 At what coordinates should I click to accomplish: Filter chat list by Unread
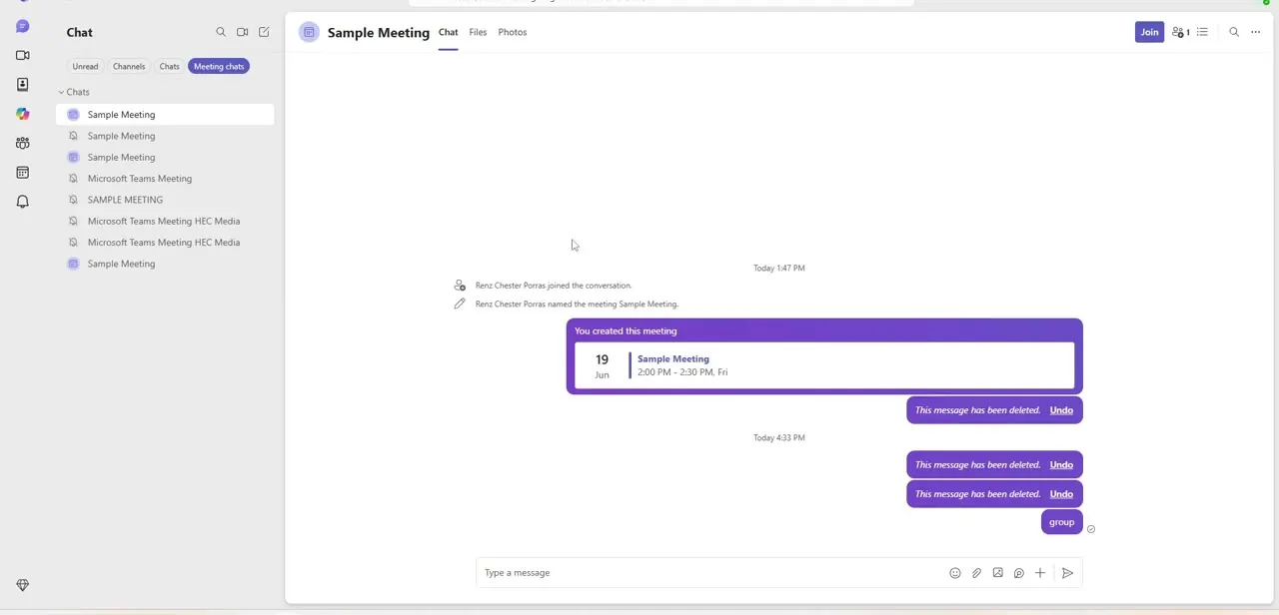(x=85, y=66)
